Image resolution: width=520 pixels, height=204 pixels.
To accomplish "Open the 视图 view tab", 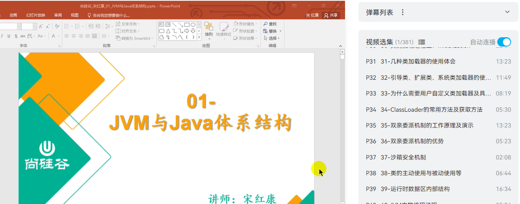I will [75, 15].
